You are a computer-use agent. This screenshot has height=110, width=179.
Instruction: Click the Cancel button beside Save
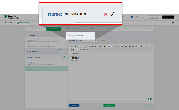tap(139, 106)
